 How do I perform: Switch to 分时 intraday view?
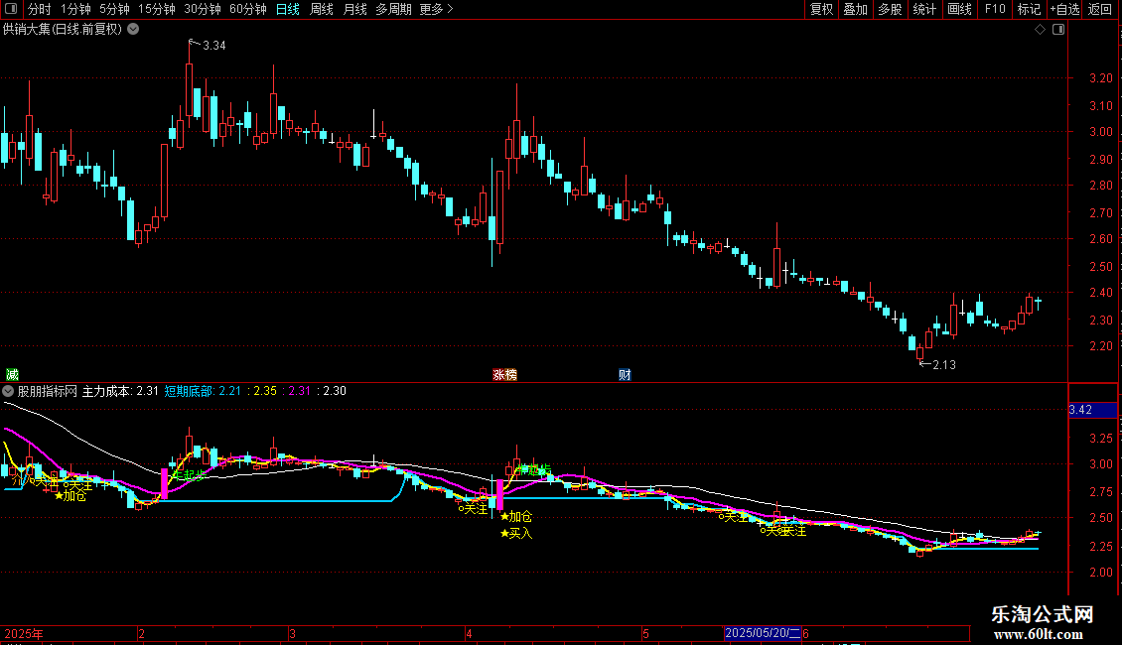coord(40,9)
